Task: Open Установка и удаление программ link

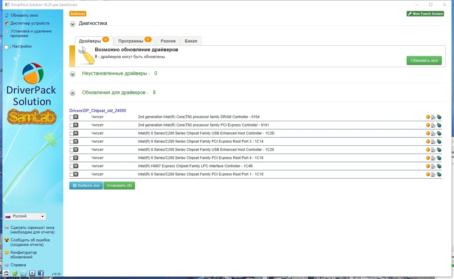Action: point(31,34)
